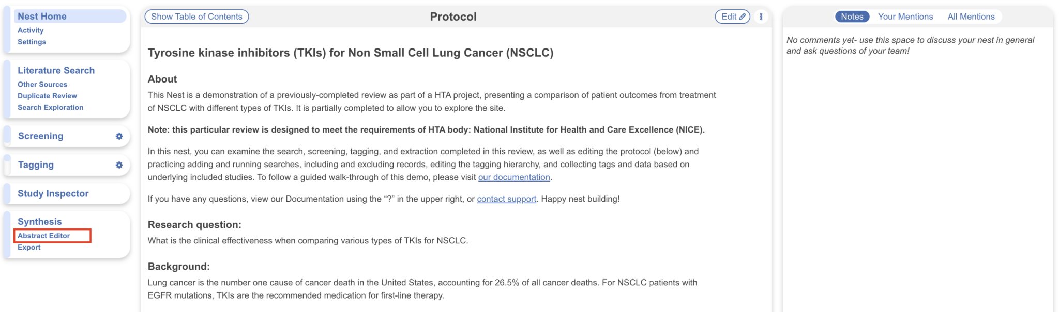Click the Edit pencil button
The width and height of the screenshot is (1059, 312).
pos(732,17)
